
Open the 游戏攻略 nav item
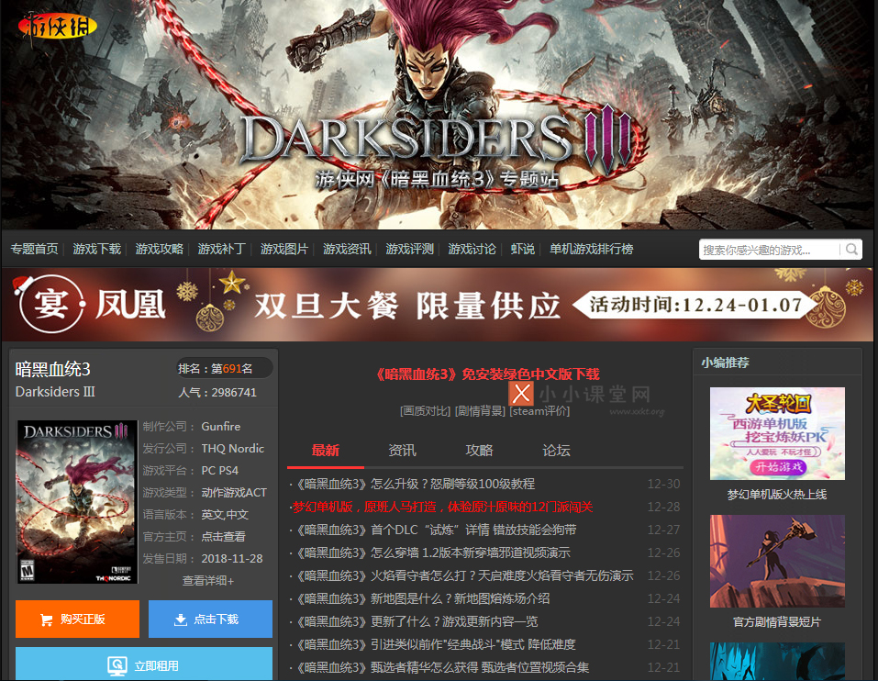[x=160, y=250]
